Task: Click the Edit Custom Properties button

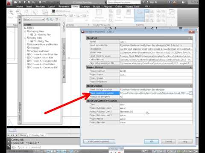Action: (99, 142)
